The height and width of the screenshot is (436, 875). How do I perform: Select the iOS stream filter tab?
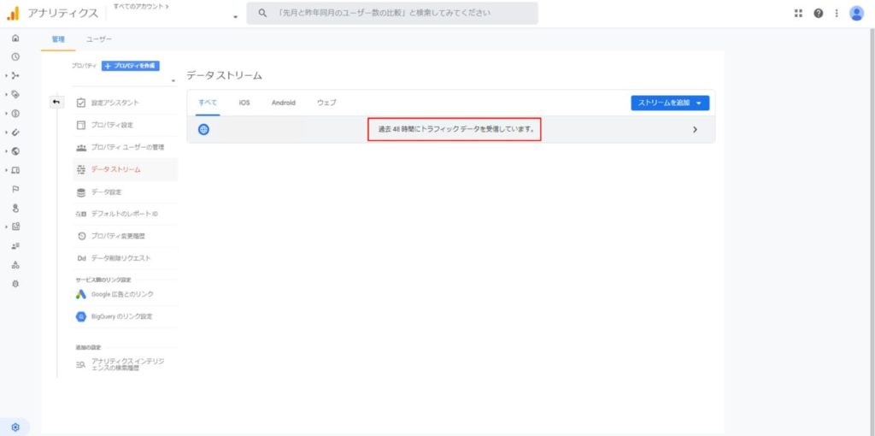point(244,103)
